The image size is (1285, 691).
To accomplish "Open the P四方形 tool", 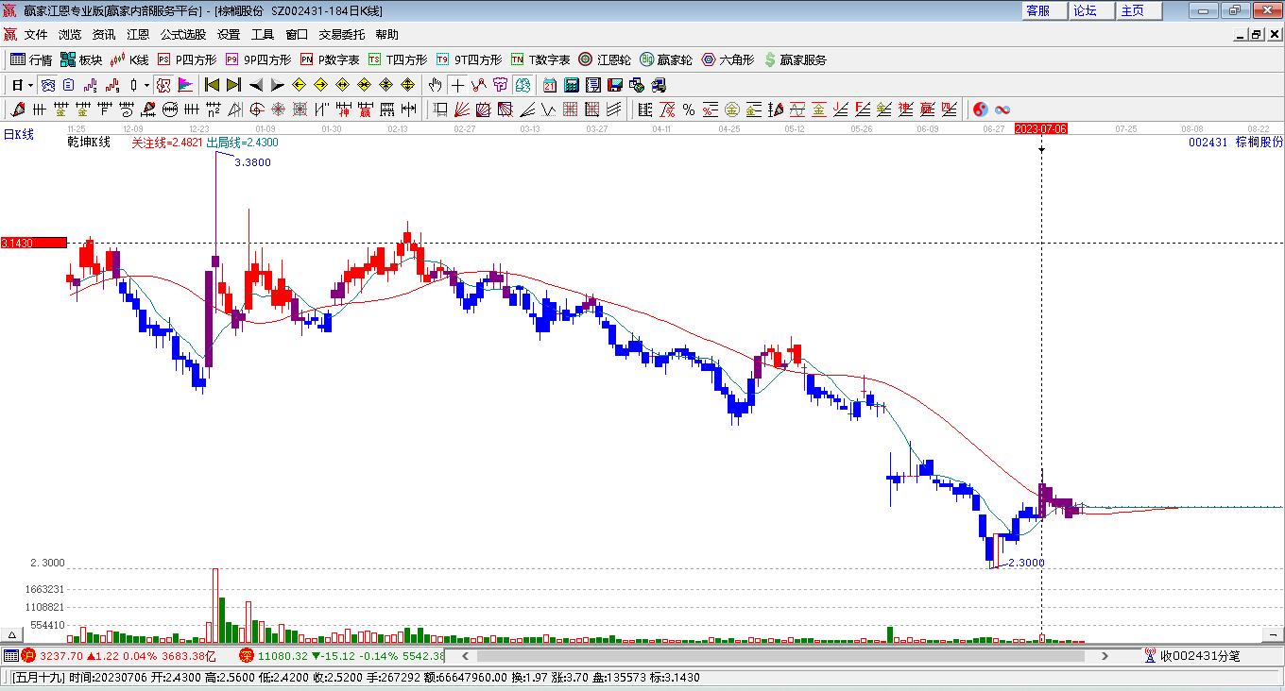I will pos(186,59).
